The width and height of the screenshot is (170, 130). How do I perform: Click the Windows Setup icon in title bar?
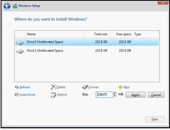pyautogui.click(x=15, y=6)
